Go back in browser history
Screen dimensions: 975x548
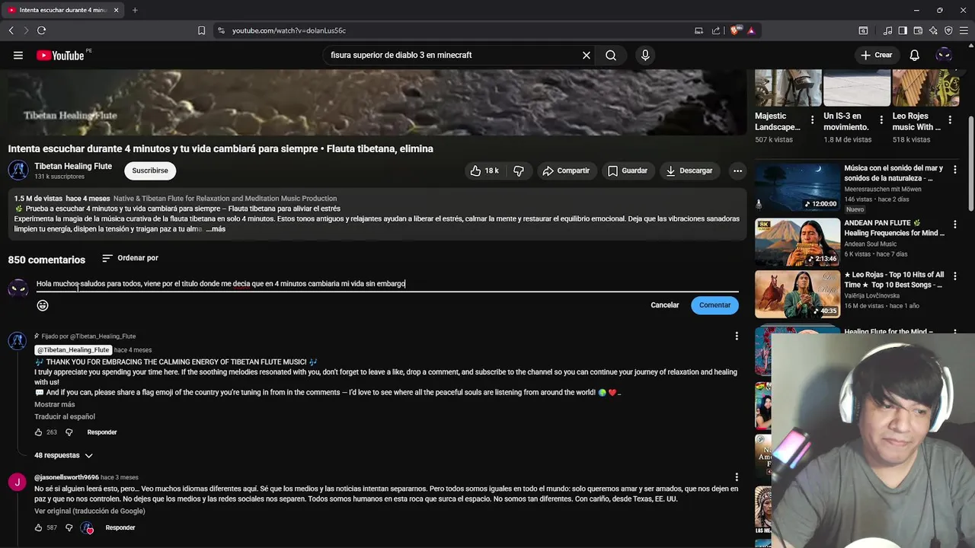pos(11,30)
